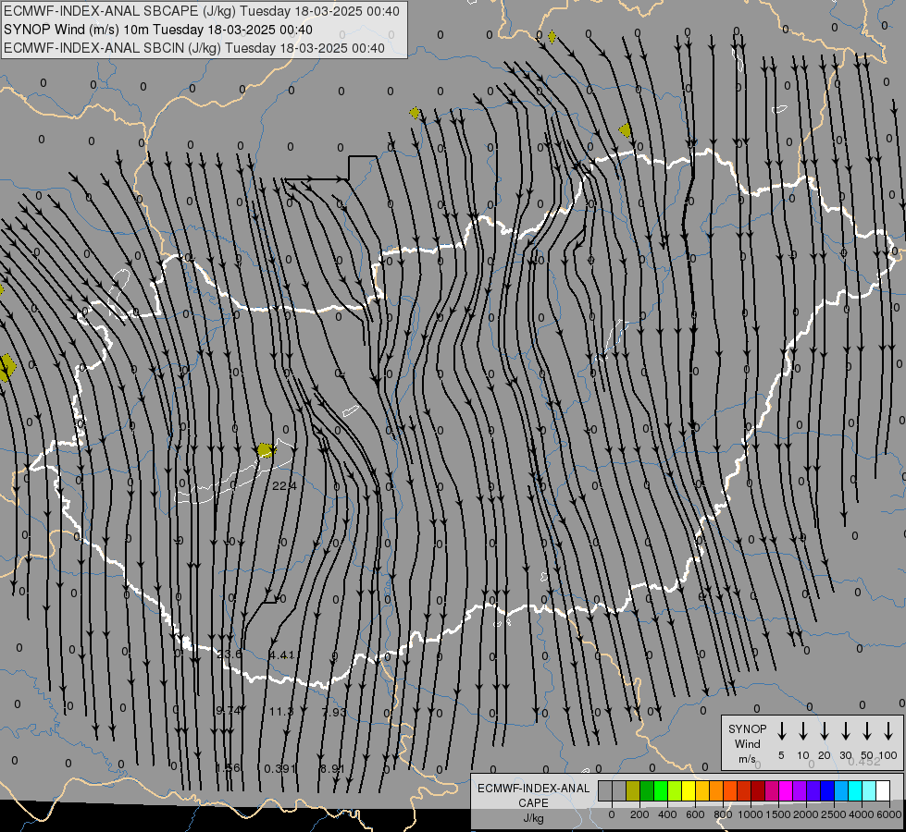The width and height of the screenshot is (906, 832).
Task: Pick the pure blue swatch in the CAPE legend
Action: coord(827,790)
